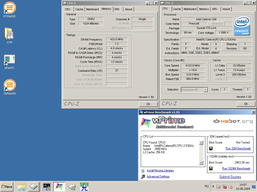The width and height of the screenshot is (257, 192).
Task: Click the Intel Celeron 326 name field
Action: click(206, 19)
